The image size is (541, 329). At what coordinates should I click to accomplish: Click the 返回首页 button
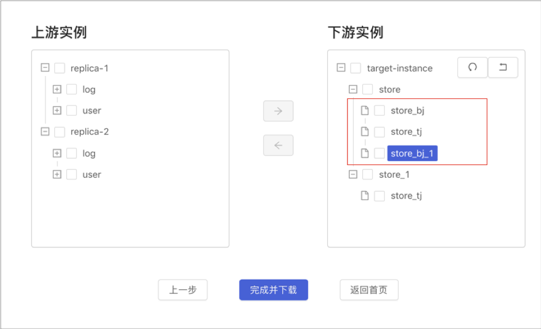[x=369, y=290]
